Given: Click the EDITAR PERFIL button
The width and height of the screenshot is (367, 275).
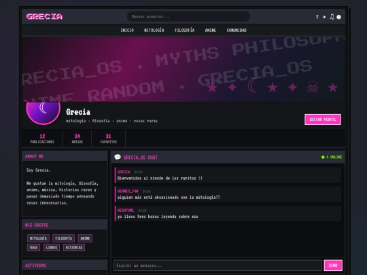Looking at the screenshot, I should 323,120.
